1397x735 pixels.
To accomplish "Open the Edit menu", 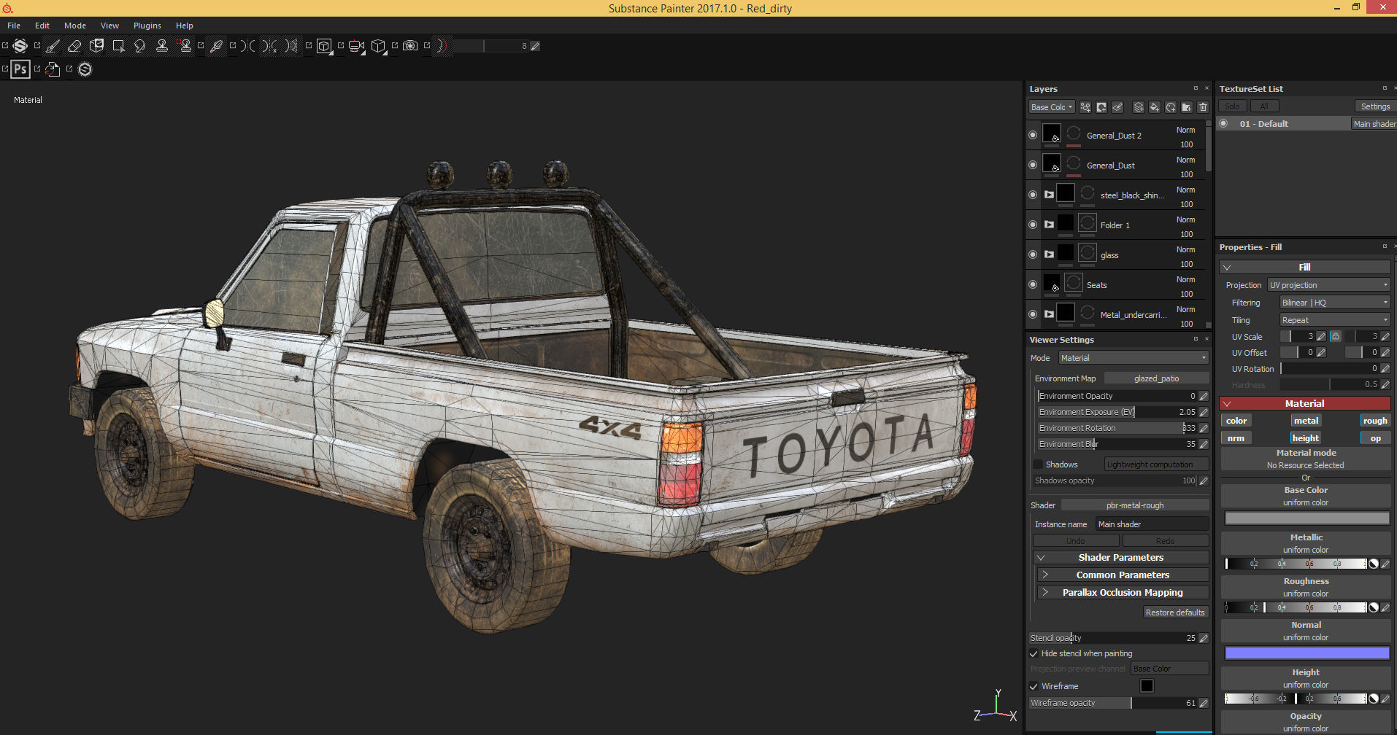I will point(42,26).
